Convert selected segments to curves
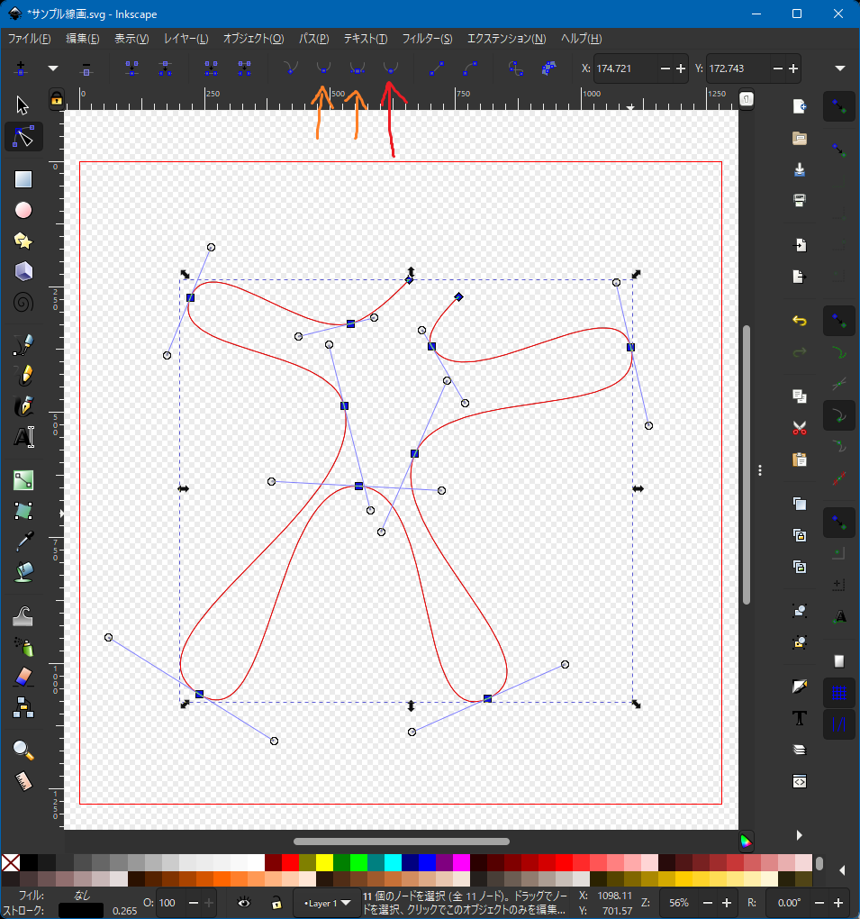The width and height of the screenshot is (860, 919). point(469,68)
